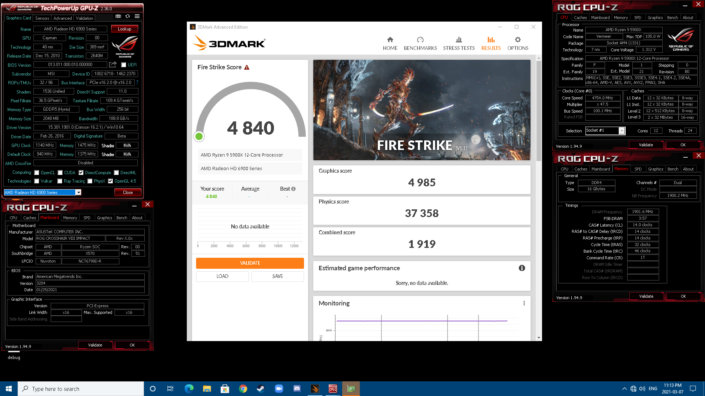The image size is (705, 396).
Task: Switch to 3DMark taskbar icon
Action: [315, 389]
